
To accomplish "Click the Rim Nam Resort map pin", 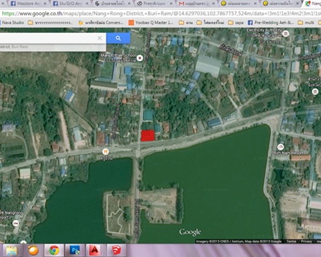I will pos(280,147).
